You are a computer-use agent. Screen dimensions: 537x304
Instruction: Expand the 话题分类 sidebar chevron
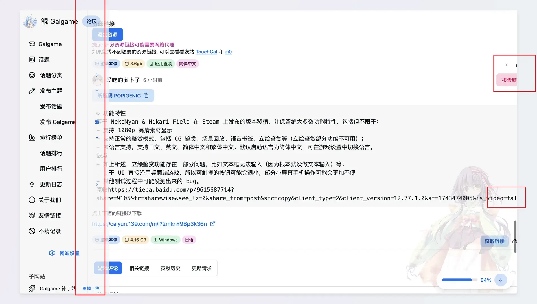coord(97,75)
